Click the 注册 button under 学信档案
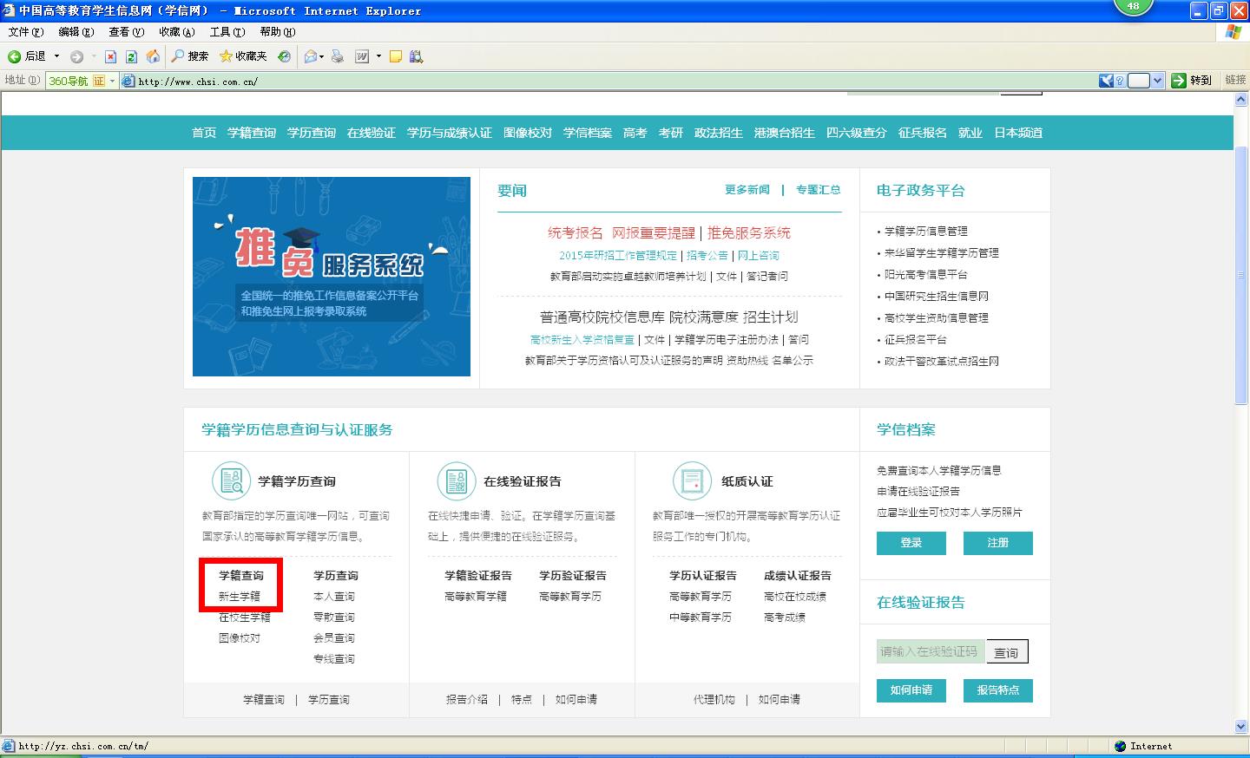Screen dimensions: 1250x758 997,543
